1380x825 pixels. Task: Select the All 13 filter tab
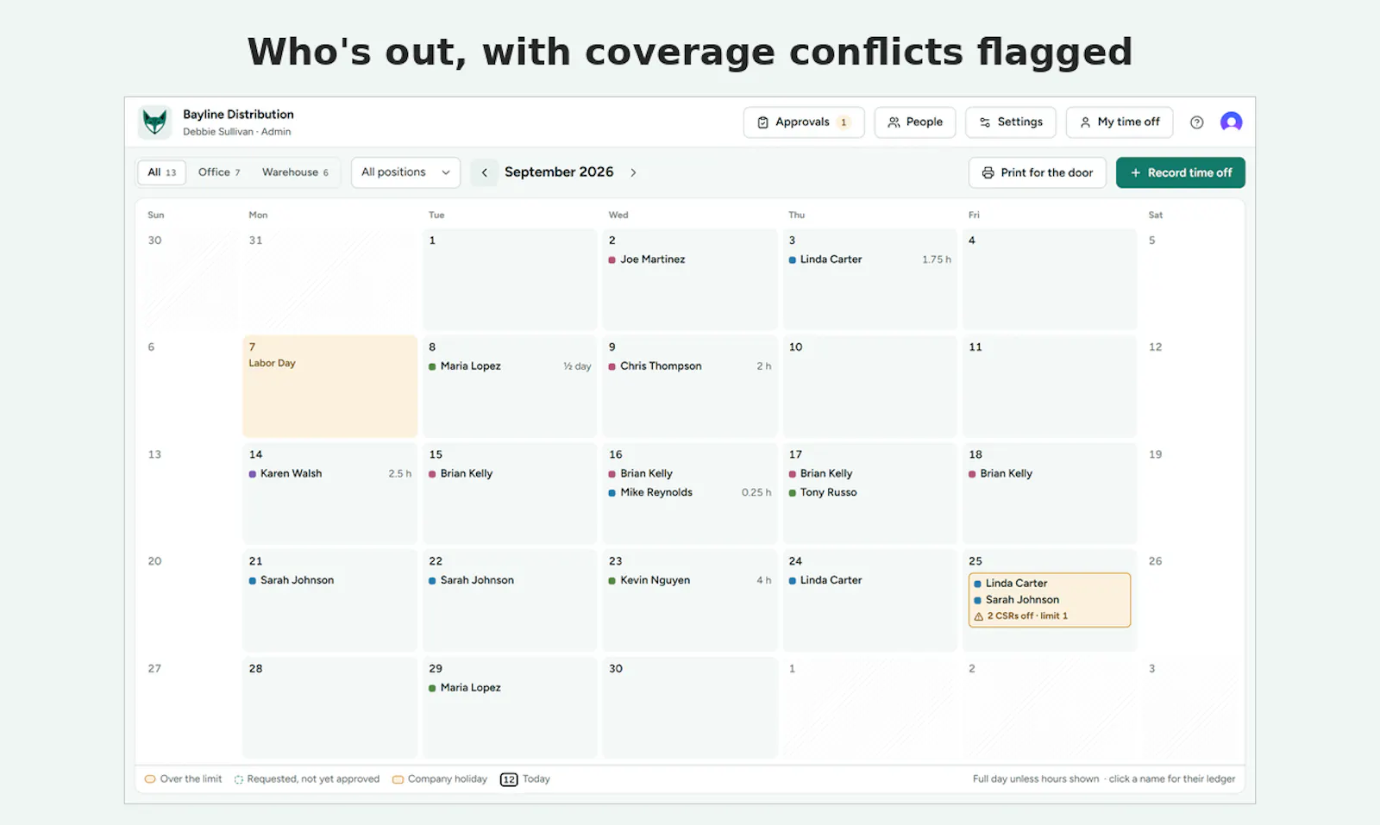coord(161,172)
